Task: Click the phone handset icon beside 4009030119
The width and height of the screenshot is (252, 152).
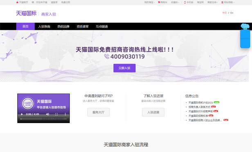Action: 107,56
